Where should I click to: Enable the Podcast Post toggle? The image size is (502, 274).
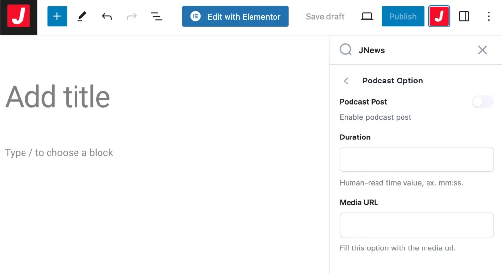coord(482,102)
